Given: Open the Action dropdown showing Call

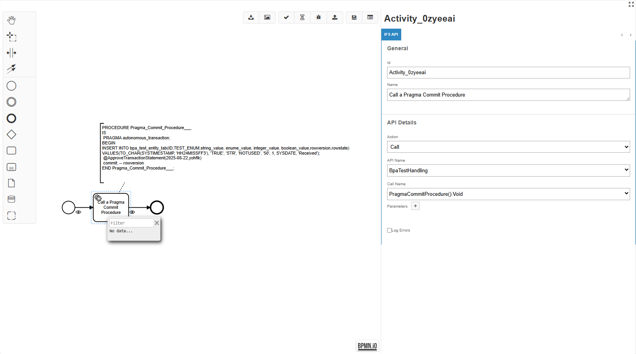Looking at the screenshot, I should [508, 147].
